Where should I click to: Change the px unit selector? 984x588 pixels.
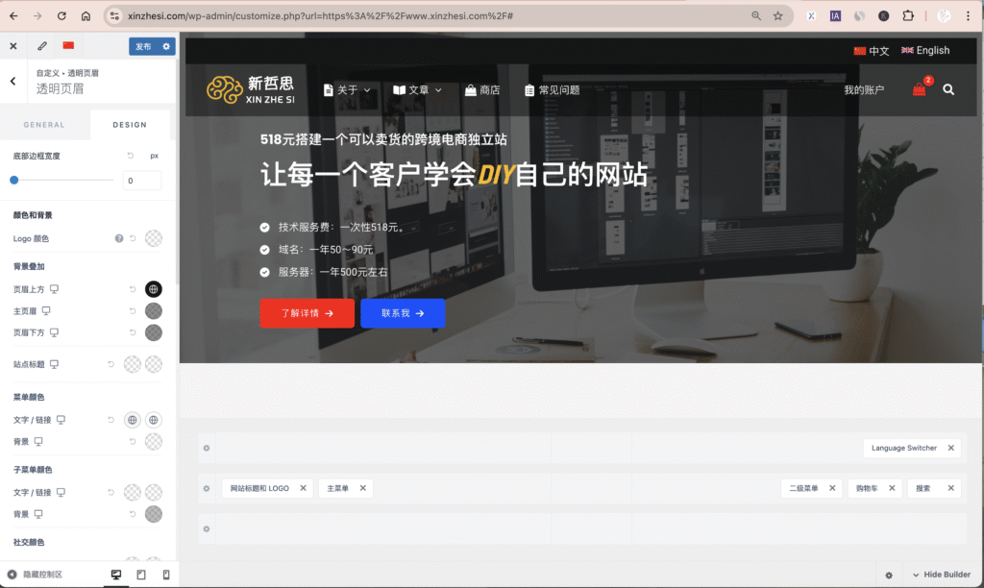(x=155, y=156)
